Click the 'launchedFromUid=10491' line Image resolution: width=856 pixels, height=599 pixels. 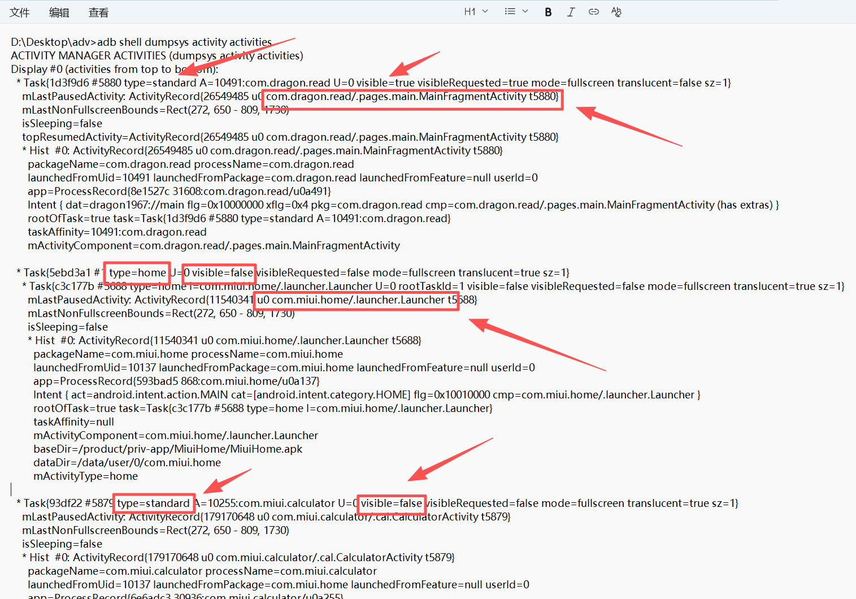(283, 178)
